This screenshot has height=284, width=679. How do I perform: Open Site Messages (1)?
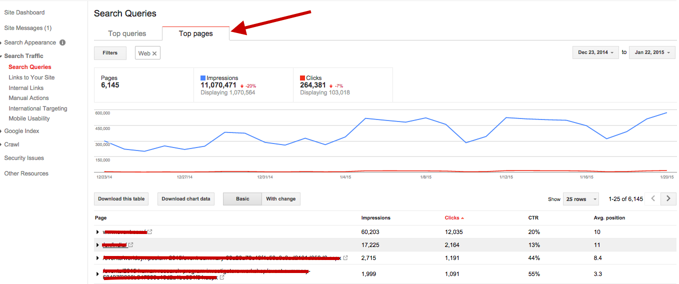pyautogui.click(x=27, y=28)
